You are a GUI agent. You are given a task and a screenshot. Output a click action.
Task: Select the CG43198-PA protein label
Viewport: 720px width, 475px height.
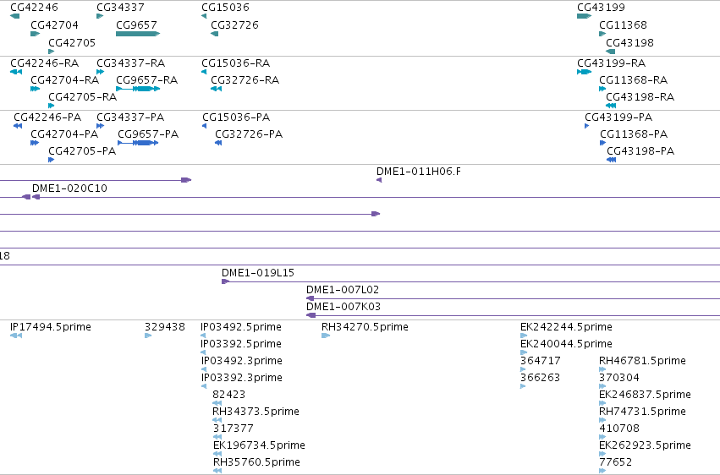640,150
